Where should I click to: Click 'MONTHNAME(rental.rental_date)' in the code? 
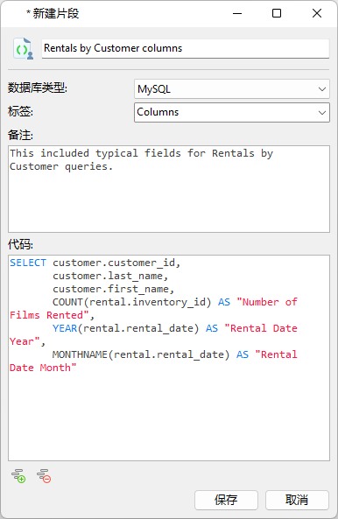141,354
